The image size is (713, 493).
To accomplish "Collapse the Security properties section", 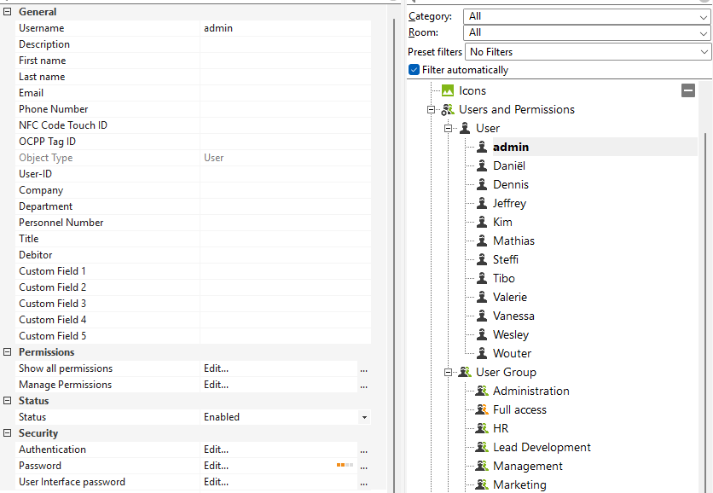I will click(8, 433).
